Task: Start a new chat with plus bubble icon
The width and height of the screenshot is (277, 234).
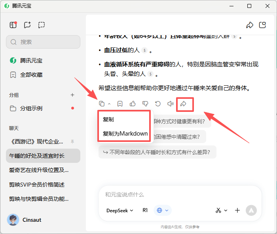Action: [x=27, y=25]
